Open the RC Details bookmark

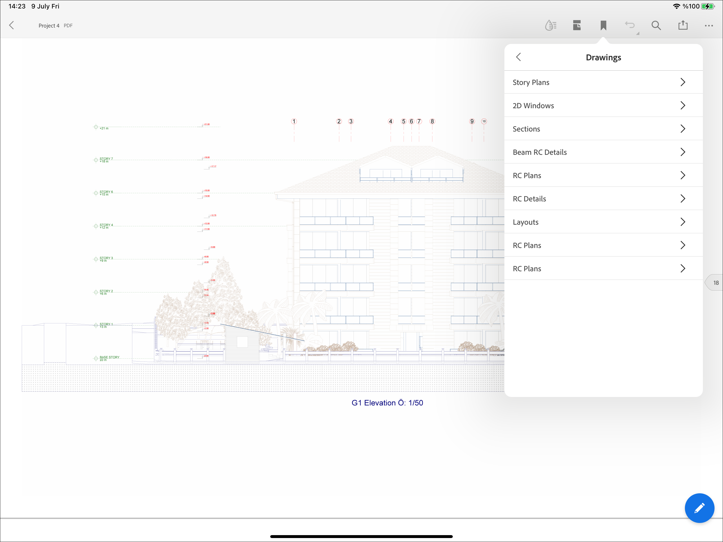(529, 199)
